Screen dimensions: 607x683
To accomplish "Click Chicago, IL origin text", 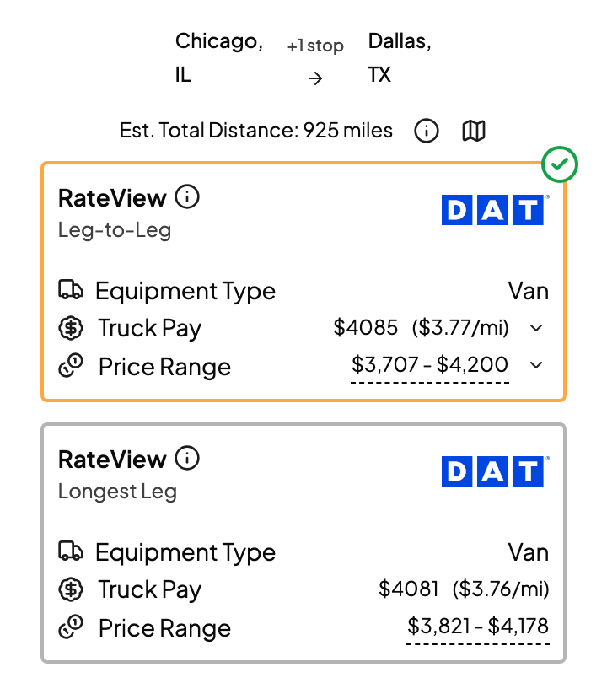I will click(219, 58).
